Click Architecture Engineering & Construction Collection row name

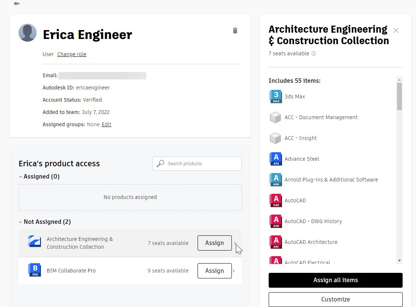click(x=80, y=243)
